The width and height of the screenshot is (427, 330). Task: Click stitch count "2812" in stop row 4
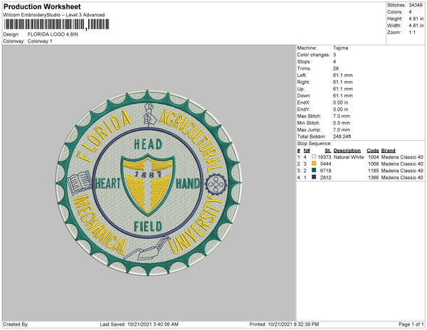click(x=326, y=177)
